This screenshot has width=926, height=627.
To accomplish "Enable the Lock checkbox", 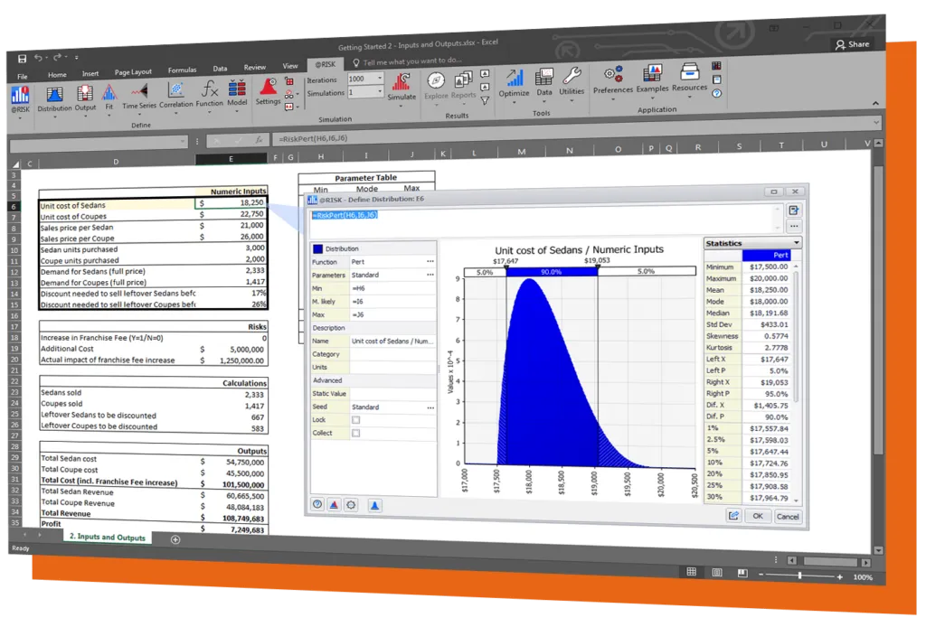I will coord(355,420).
